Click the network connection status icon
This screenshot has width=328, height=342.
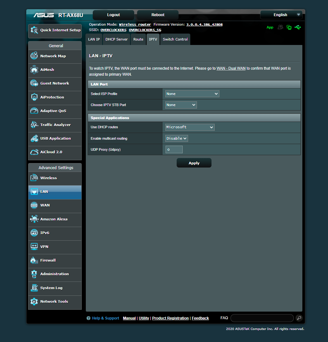(x=289, y=27)
